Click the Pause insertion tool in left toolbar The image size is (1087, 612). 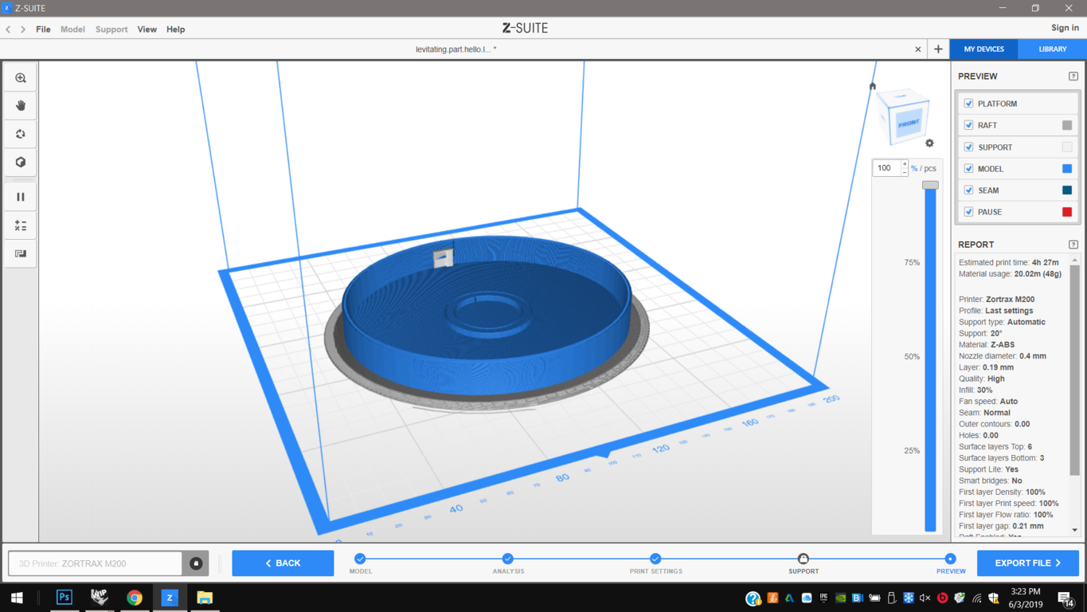(21, 197)
